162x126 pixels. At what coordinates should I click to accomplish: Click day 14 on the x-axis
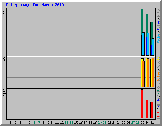pos(71,123)
